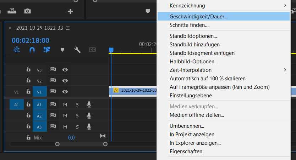Toggle the lock on track V3
This screenshot has height=160, width=296.
[28, 70]
